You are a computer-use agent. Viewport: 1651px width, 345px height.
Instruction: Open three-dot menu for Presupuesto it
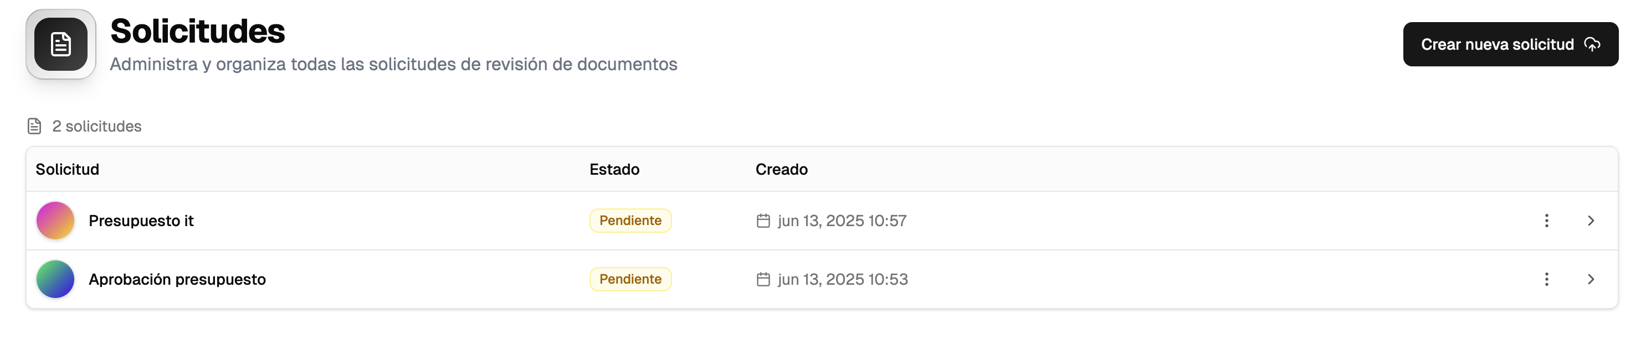1546,221
